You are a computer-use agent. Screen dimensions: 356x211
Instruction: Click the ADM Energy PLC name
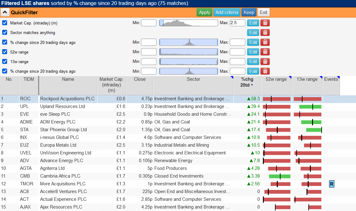(58, 122)
